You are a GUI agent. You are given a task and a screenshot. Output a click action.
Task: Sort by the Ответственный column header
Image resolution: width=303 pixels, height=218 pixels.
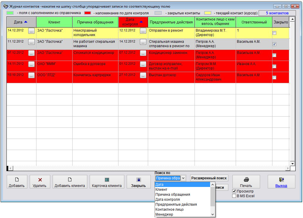pos(254,22)
